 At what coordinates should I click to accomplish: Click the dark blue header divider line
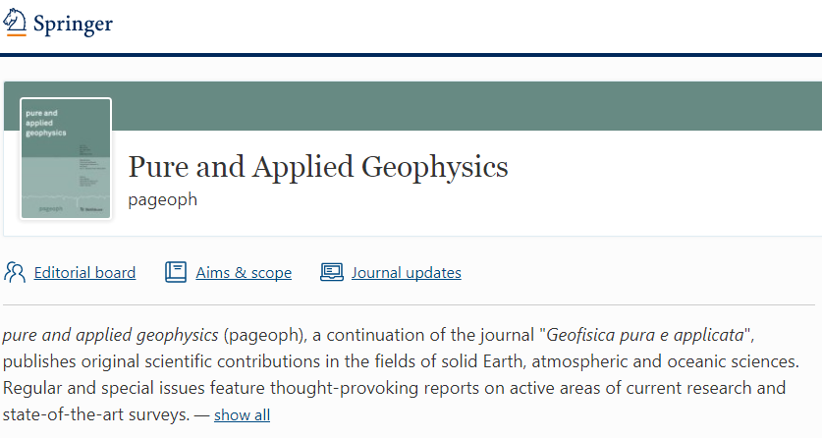411,55
